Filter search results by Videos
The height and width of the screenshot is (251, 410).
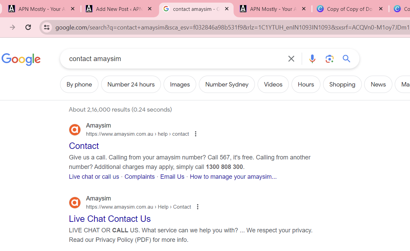point(273,84)
